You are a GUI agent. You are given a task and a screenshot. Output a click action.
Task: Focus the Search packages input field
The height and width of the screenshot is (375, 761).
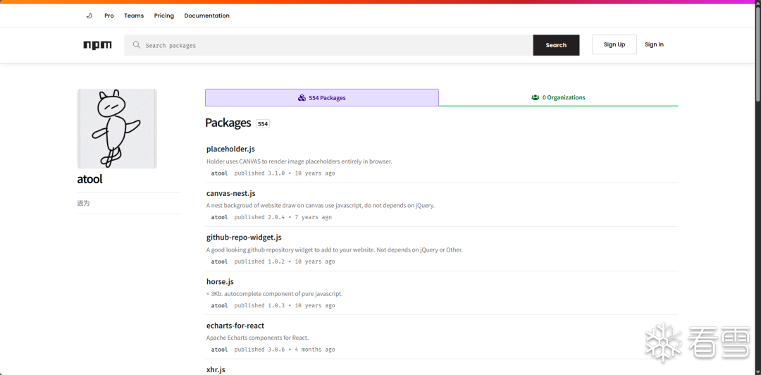328,45
